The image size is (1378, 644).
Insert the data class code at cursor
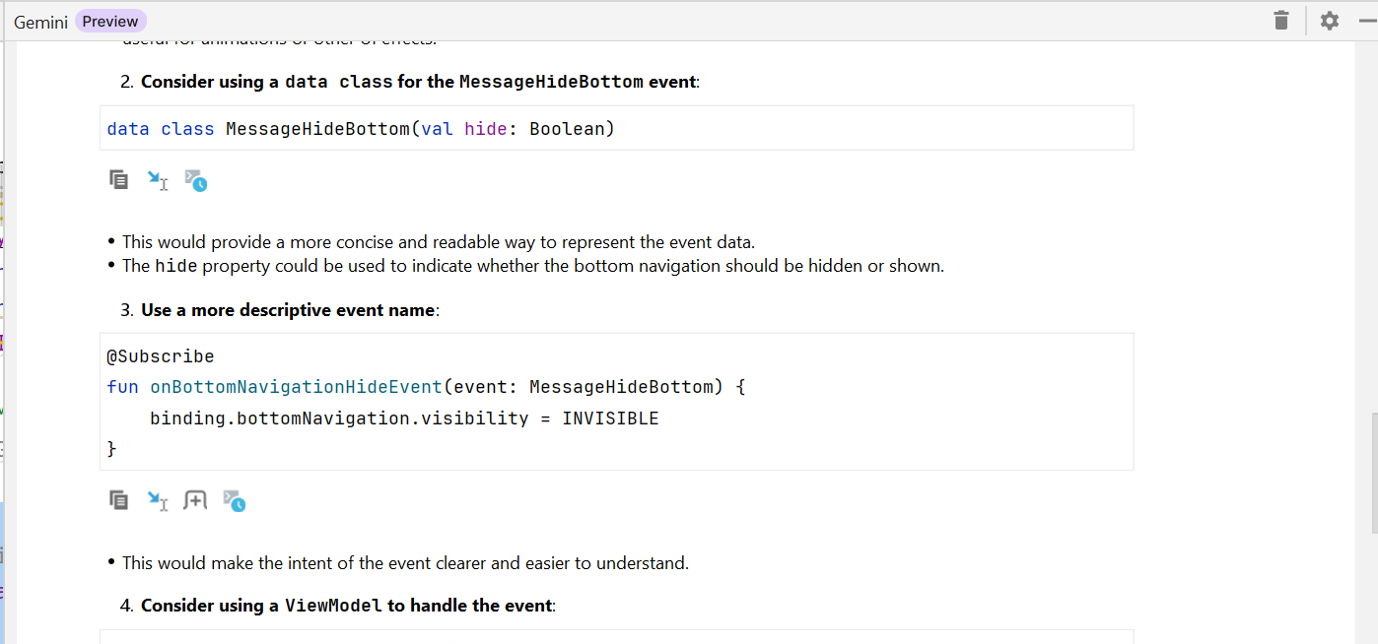click(x=158, y=180)
